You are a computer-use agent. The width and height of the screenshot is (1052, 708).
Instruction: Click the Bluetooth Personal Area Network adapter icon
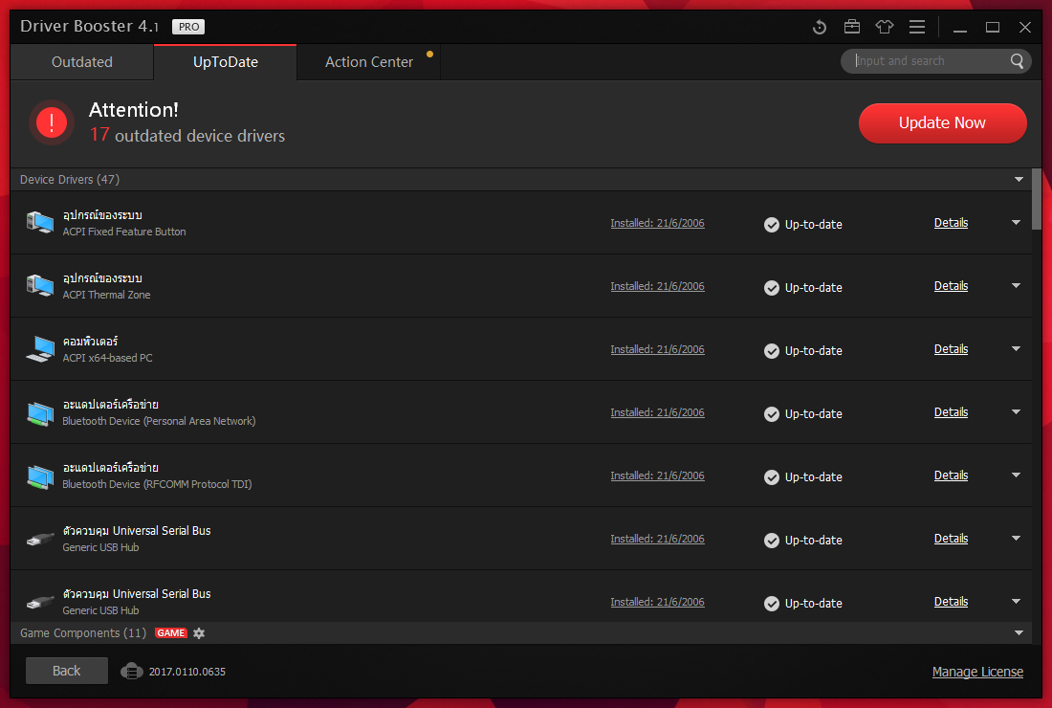point(40,412)
